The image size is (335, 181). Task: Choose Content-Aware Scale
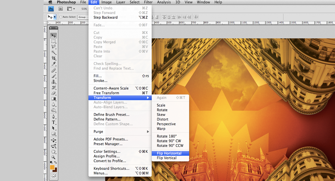click(x=120, y=88)
